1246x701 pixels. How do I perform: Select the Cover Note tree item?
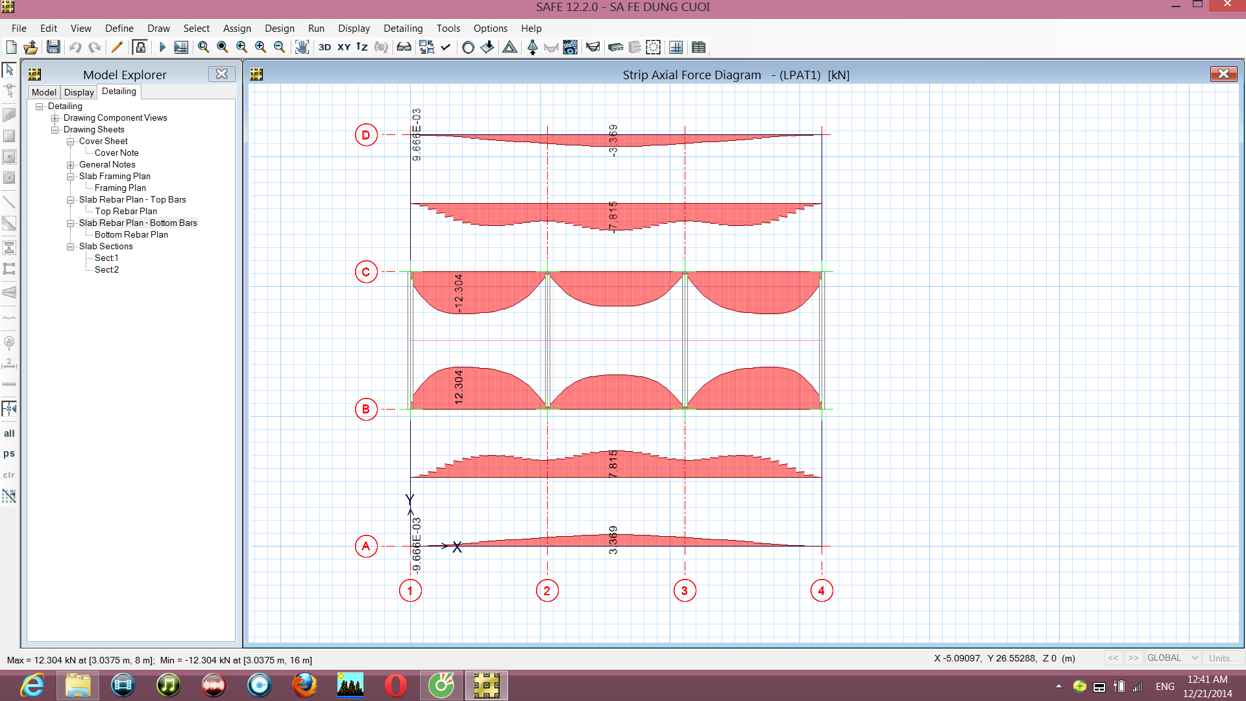click(117, 153)
